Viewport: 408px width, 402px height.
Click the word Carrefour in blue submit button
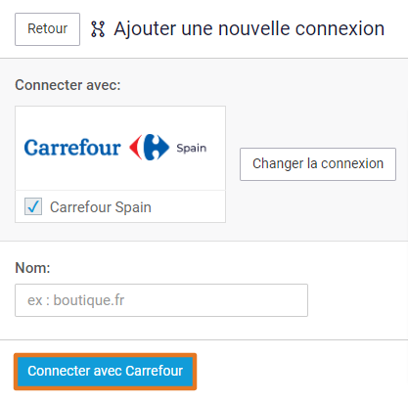pos(155,371)
